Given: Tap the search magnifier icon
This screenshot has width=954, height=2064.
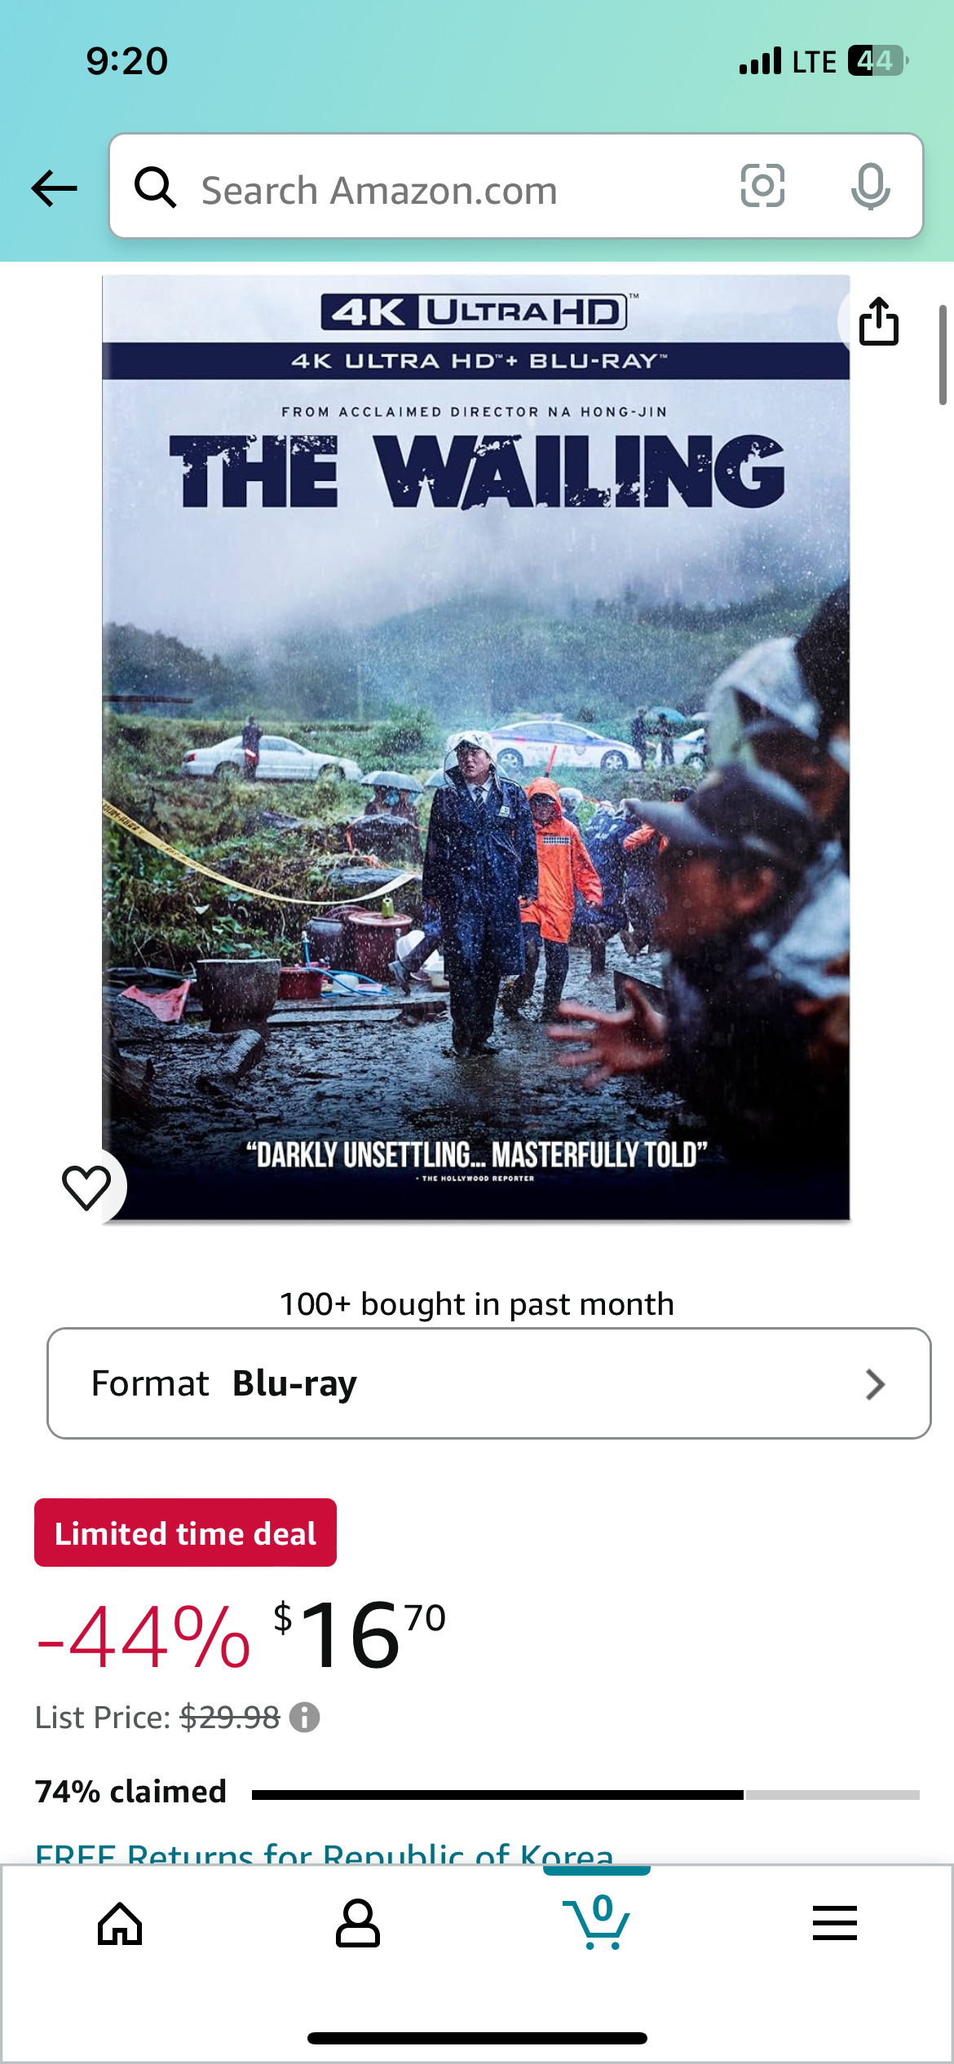Looking at the screenshot, I should tap(155, 187).
